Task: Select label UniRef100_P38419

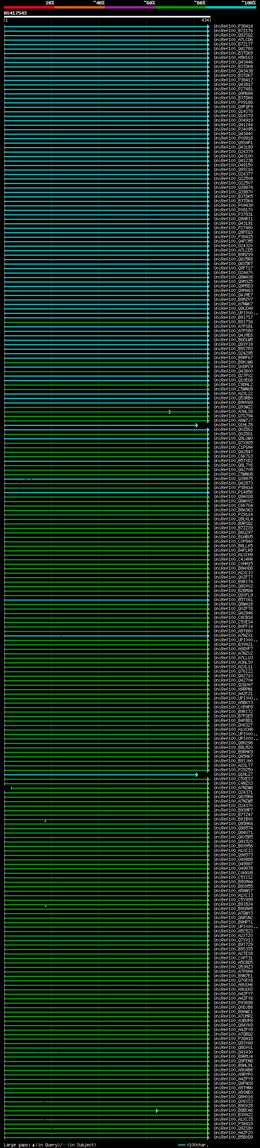Action: 233,1124
